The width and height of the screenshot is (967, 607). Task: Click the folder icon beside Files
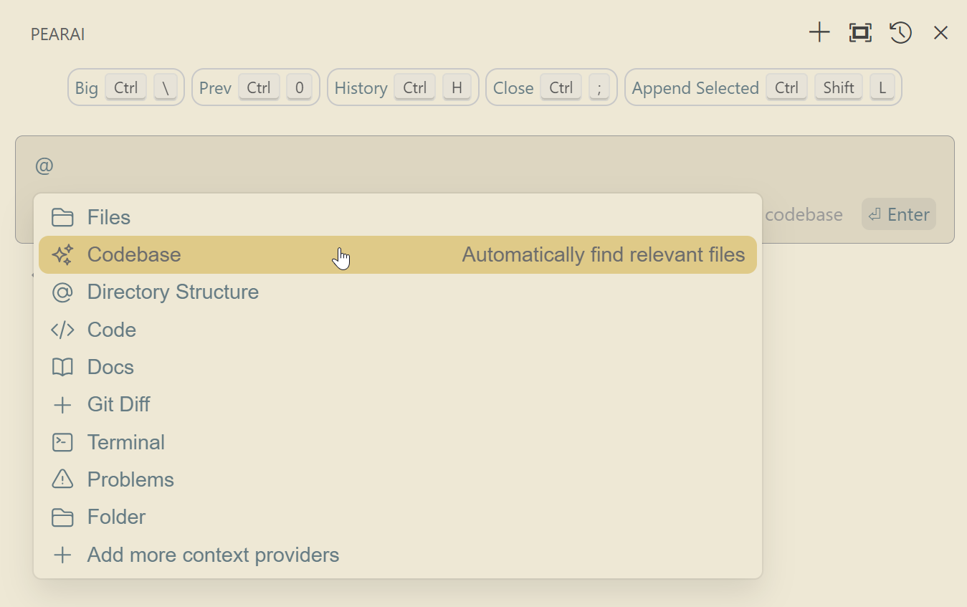pos(62,217)
